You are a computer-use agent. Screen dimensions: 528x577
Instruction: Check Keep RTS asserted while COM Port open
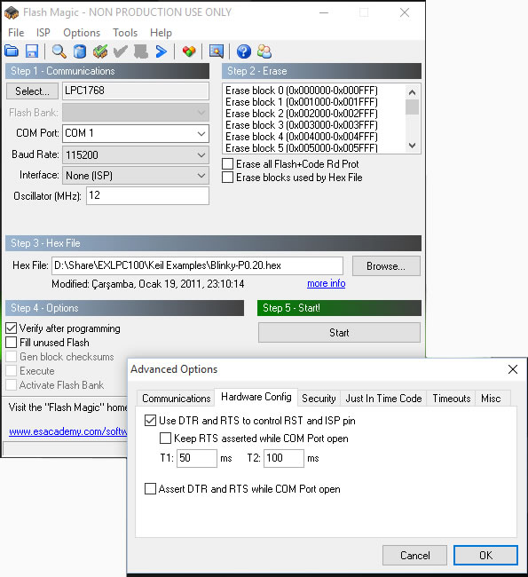[165, 439]
